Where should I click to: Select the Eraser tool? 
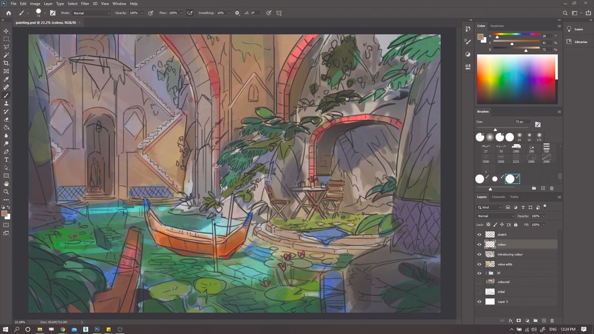[x=6, y=119]
